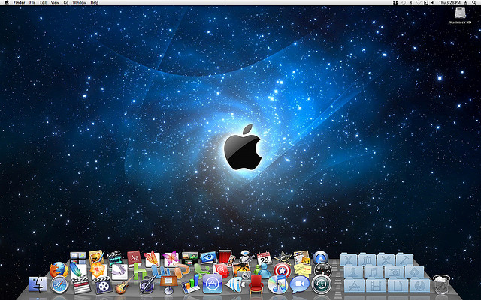The height and width of the screenshot is (300, 481).
Task: Open the Window menu
Action: coord(80,2)
